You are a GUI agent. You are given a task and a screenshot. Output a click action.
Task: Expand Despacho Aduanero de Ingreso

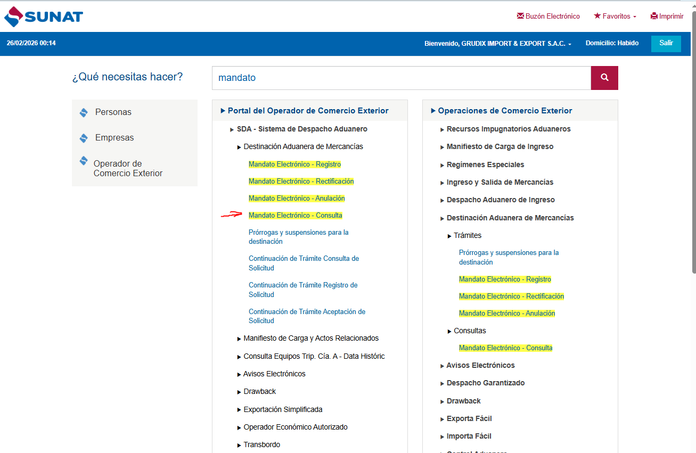497,200
